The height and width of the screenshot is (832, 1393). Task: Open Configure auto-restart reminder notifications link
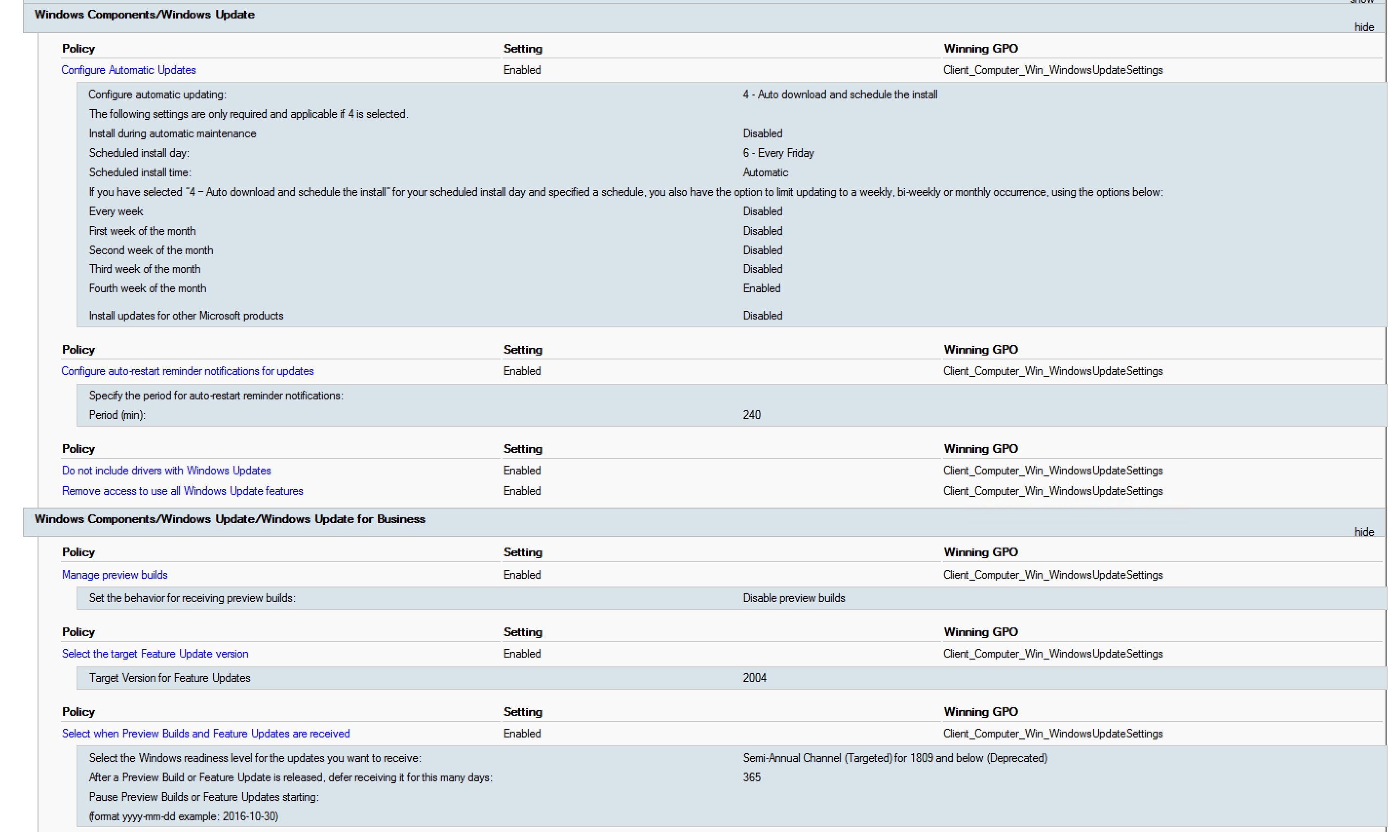(x=187, y=371)
